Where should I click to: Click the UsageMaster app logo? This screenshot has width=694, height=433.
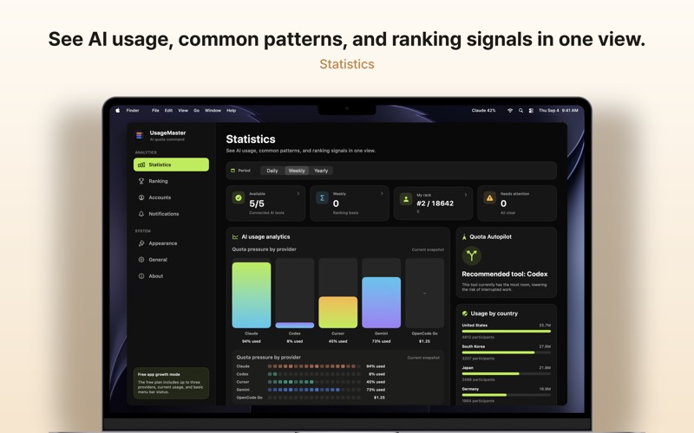point(140,135)
